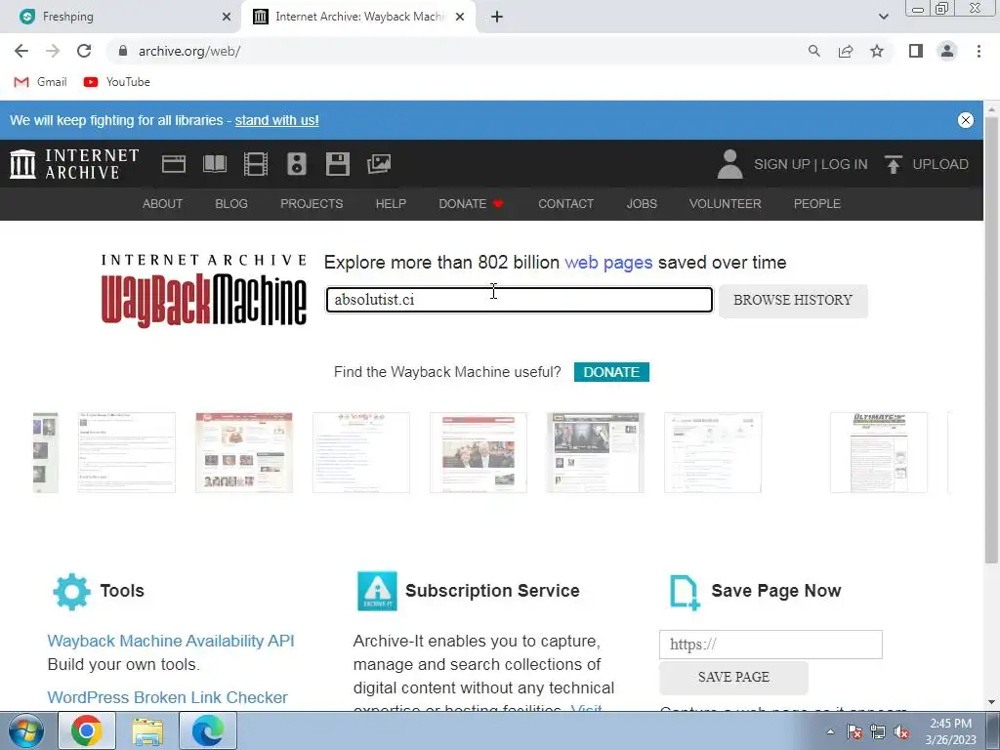Click the Wayback Machine logo

204,291
